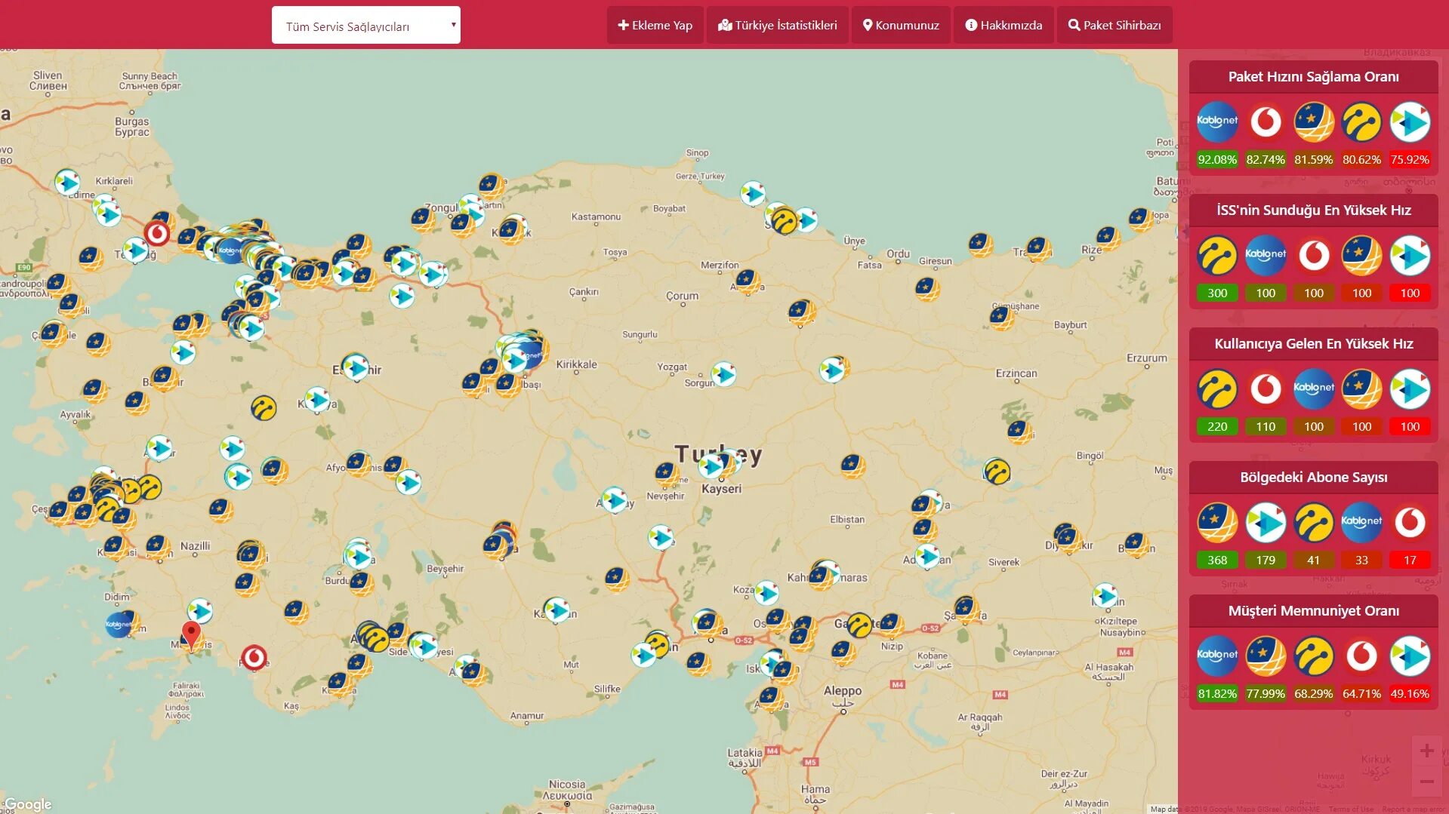
Task: Click Kablonet logo in Müşteri Memnuniyet Oranı
Action: pos(1217,656)
